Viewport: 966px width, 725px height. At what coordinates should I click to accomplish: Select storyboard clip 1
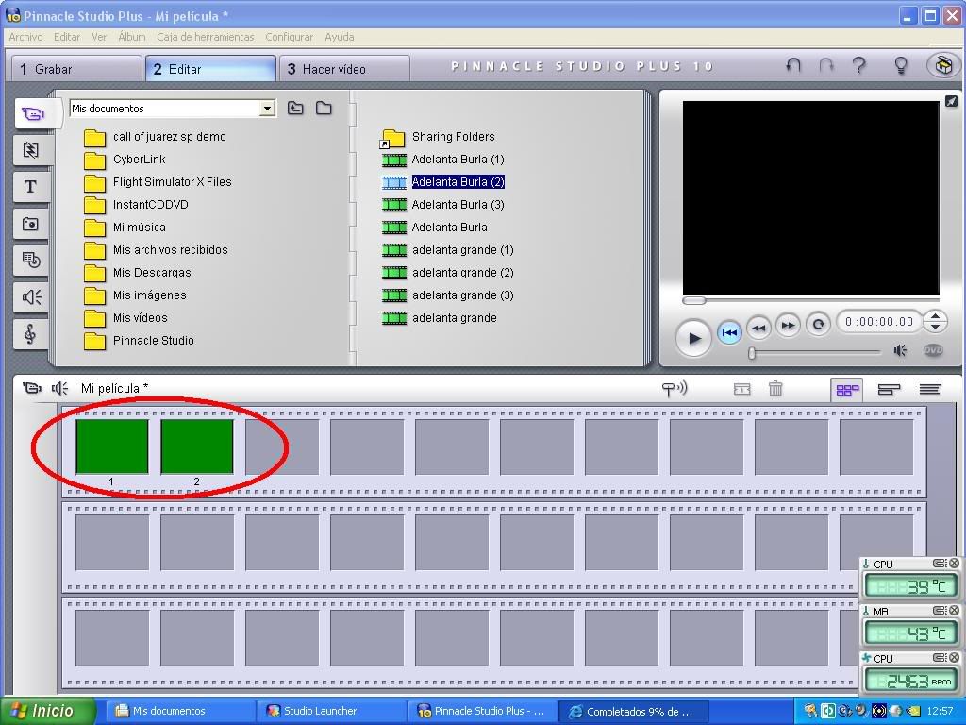pos(112,447)
